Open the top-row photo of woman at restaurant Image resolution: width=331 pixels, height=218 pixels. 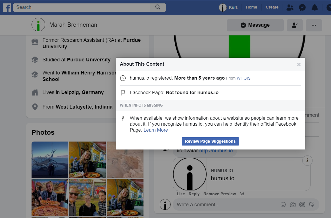pyautogui.click(x=88, y=160)
